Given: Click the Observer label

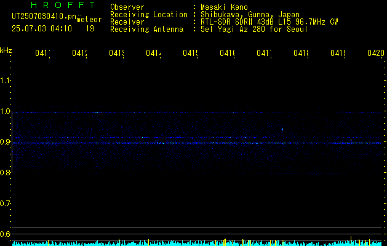Looking at the screenshot, I should point(127,7).
